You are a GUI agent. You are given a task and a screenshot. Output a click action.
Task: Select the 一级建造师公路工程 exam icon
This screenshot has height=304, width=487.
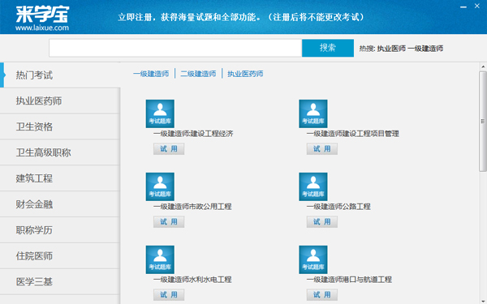click(313, 186)
